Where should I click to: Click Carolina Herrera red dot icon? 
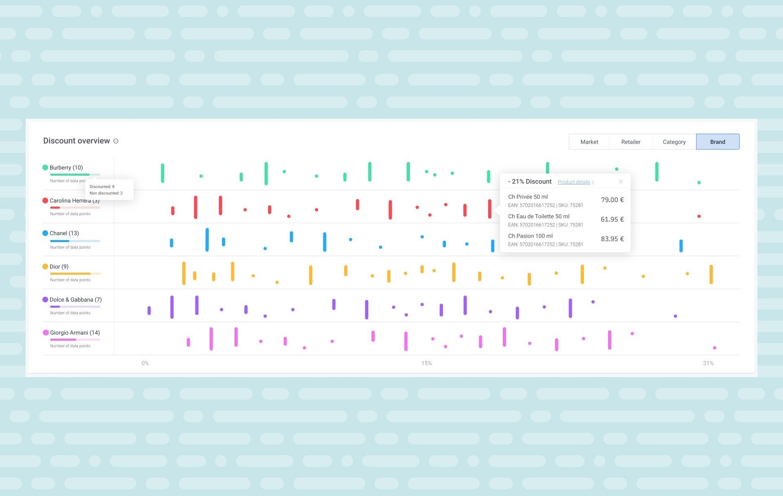(x=46, y=200)
